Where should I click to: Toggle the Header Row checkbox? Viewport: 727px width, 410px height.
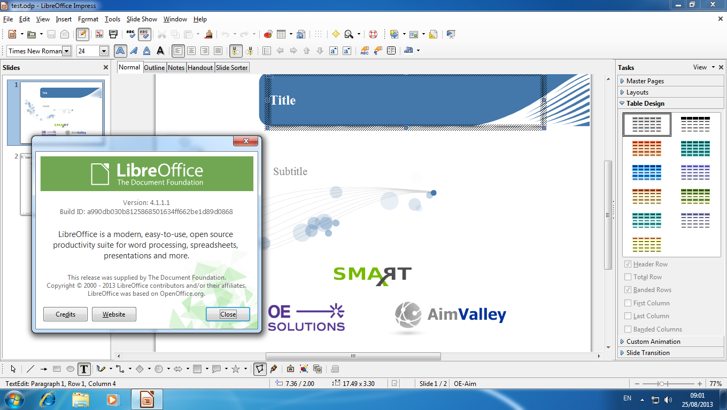(628, 264)
